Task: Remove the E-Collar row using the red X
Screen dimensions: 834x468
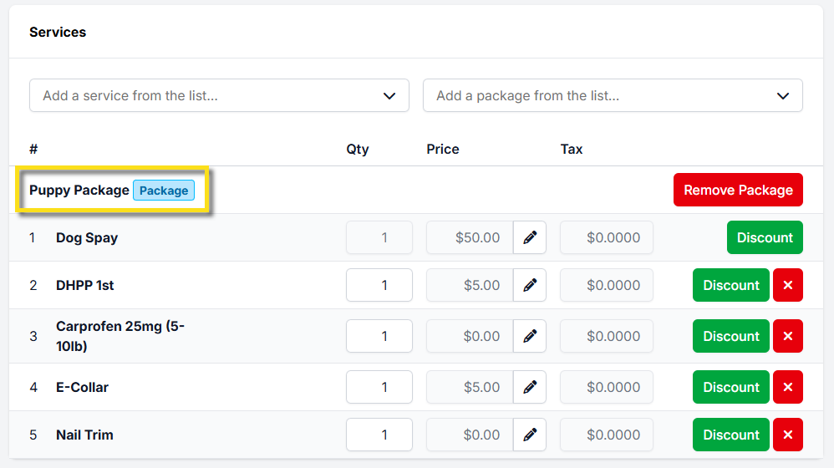Action: tap(788, 387)
